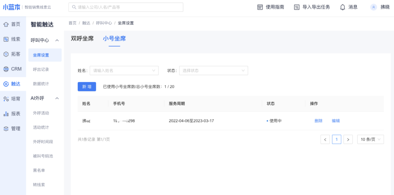Open the CRM globe icon
Screen dimensions: 394x195
[x=6, y=69]
